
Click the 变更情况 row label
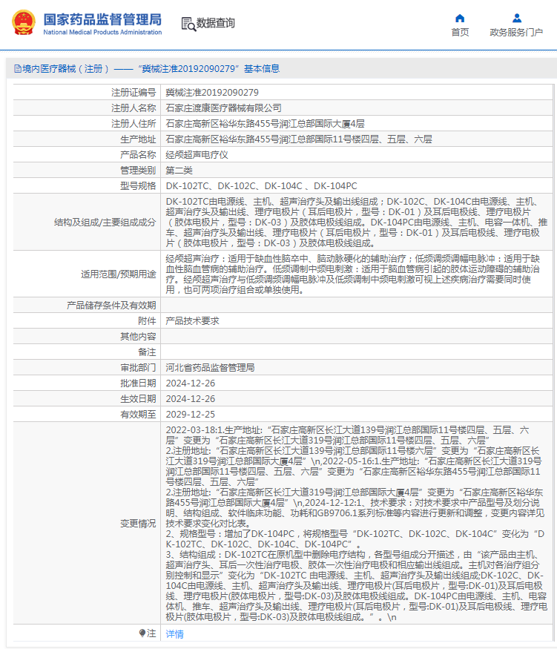(138, 524)
